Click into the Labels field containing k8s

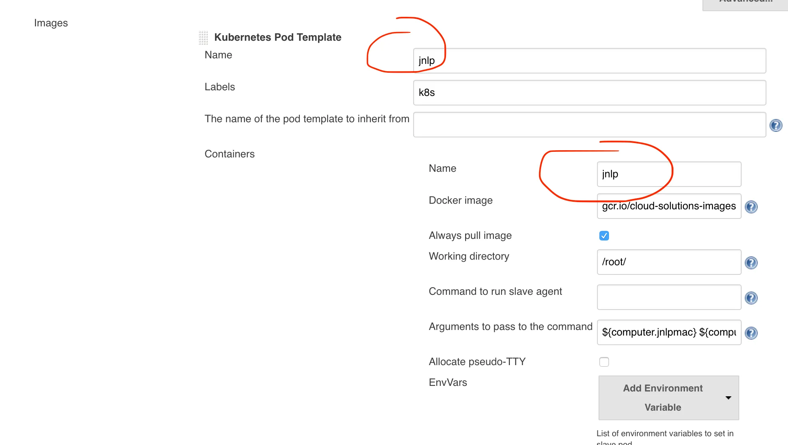click(x=589, y=93)
